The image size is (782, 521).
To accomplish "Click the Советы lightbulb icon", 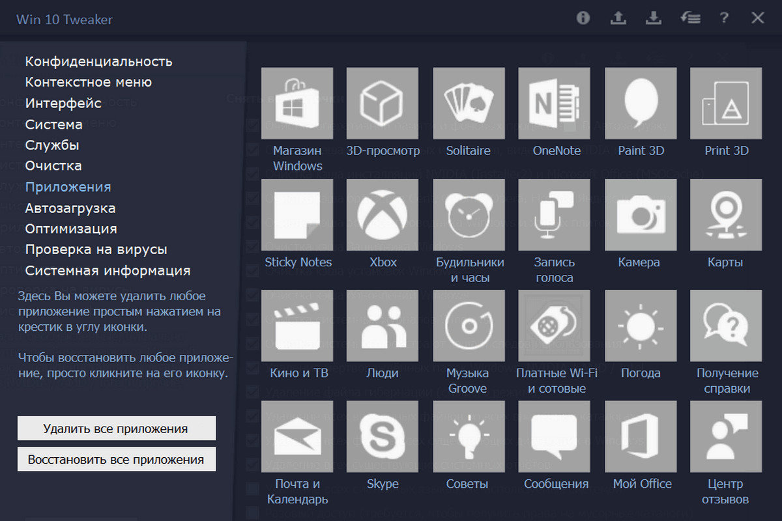I will 469,437.
